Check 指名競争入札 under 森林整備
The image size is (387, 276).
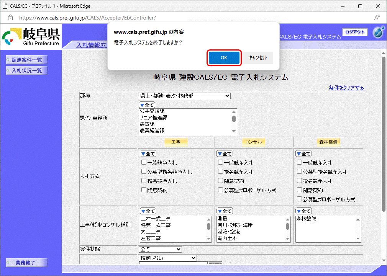click(299, 181)
